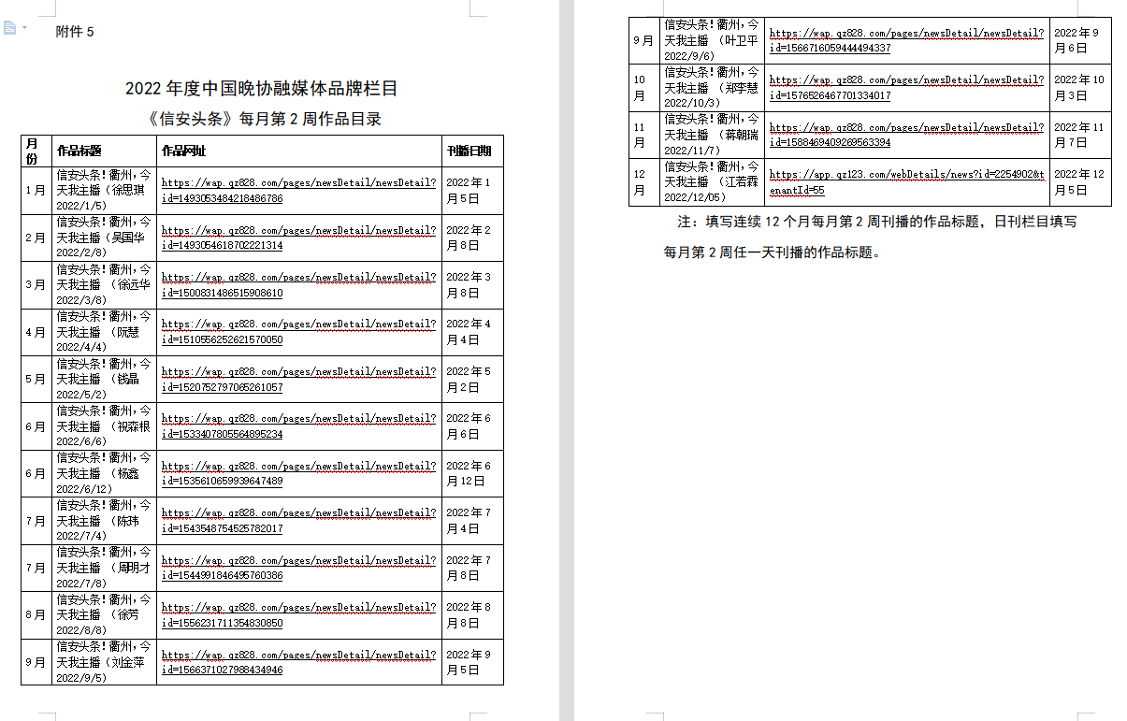1127x721 pixels.
Task: Click the date cell '2022 年 11 月 7 日'
Action: pos(1080,135)
